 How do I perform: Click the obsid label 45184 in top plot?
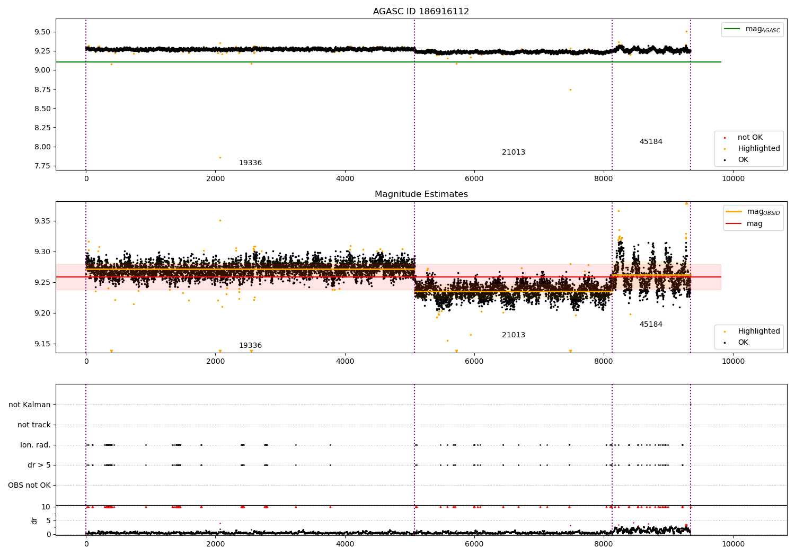coord(651,142)
